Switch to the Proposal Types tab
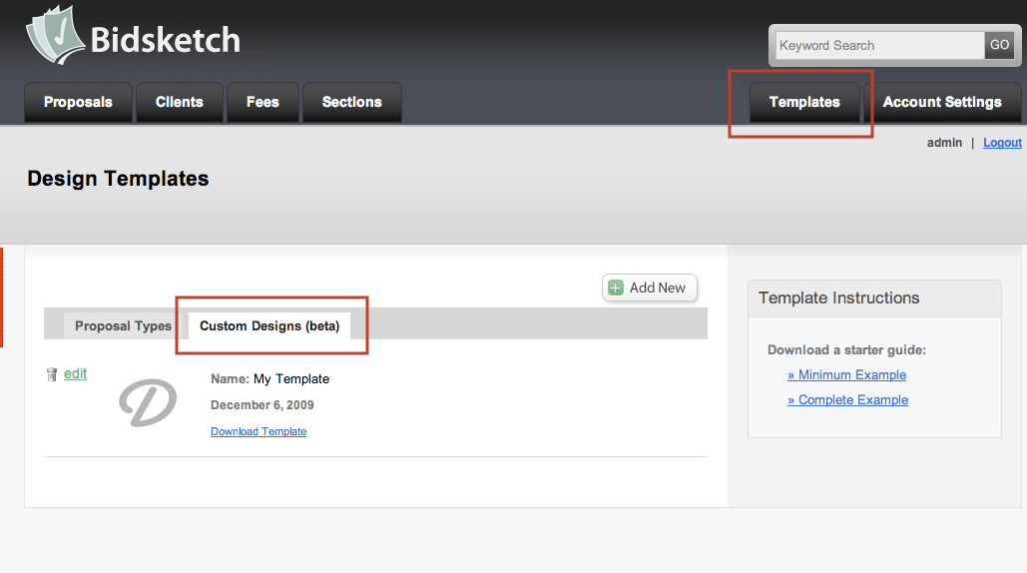Viewport: 1027px width, 573px height. pyautogui.click(x=123, y=326)
